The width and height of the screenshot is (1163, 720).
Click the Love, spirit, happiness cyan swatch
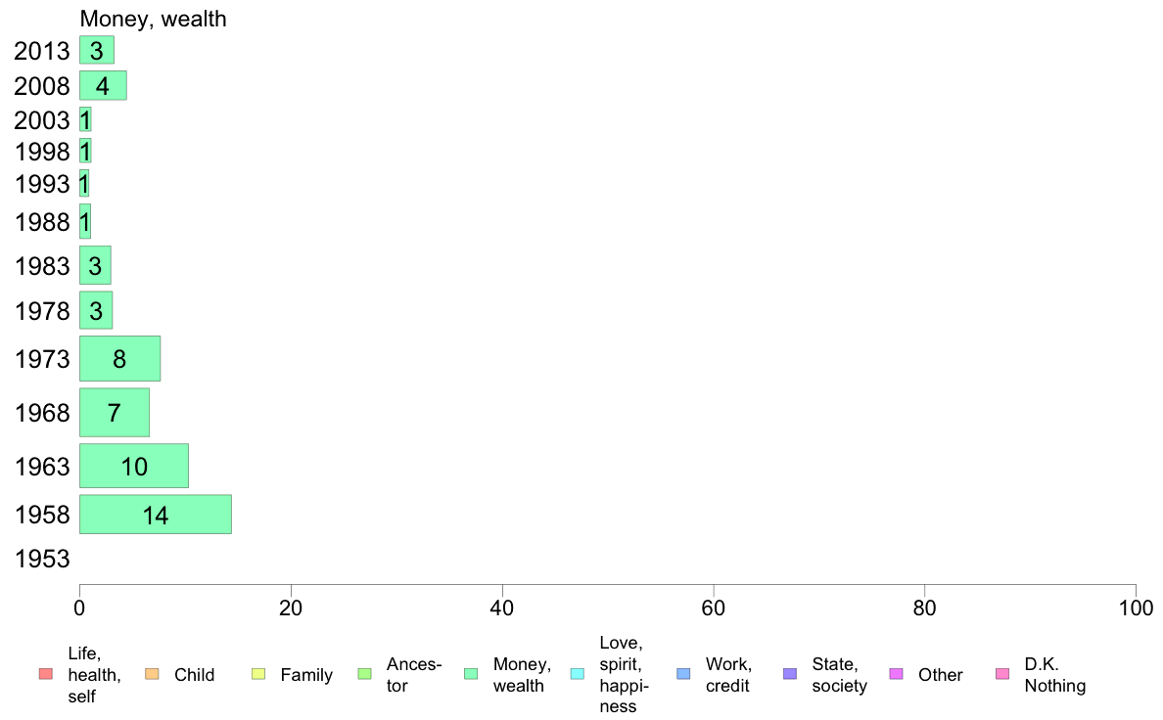click(x=577, y=674)
